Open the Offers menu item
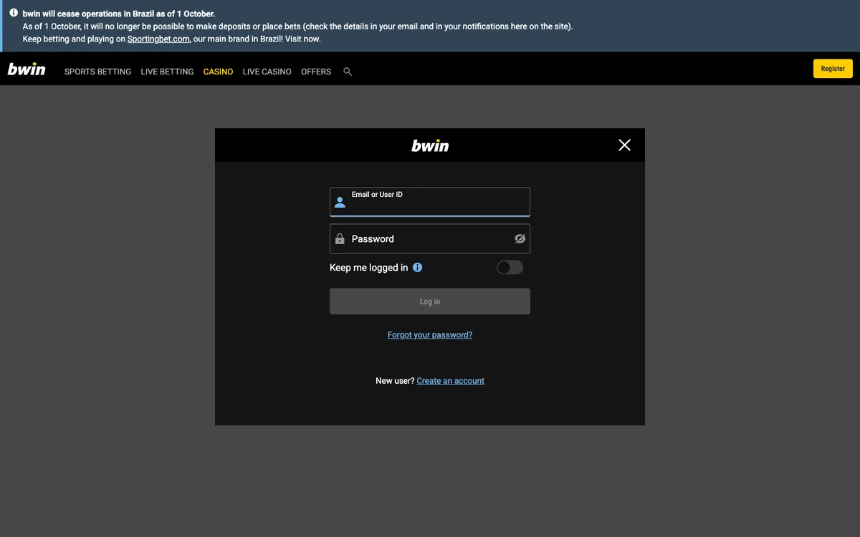860x537 pixels. click(x=316, y=72)
